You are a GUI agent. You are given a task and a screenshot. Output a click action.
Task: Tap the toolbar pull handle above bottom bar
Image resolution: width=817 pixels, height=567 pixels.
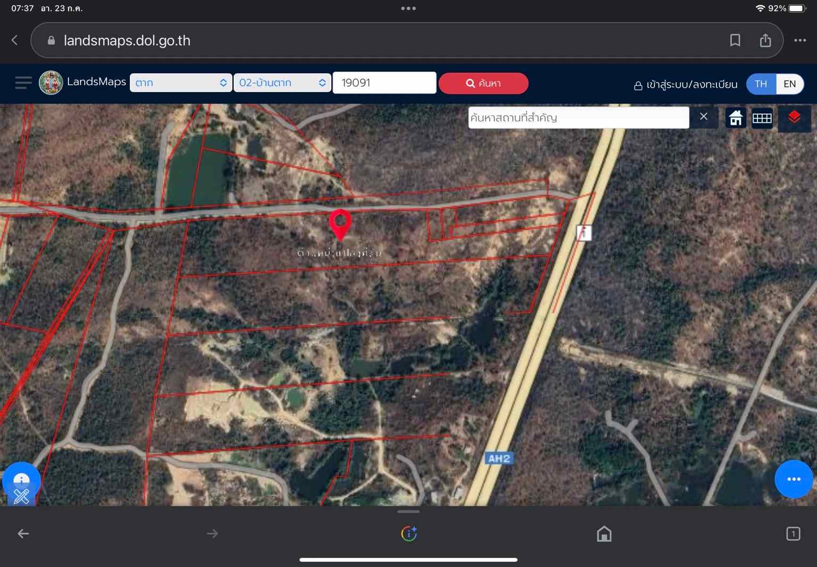pos(408,512)
